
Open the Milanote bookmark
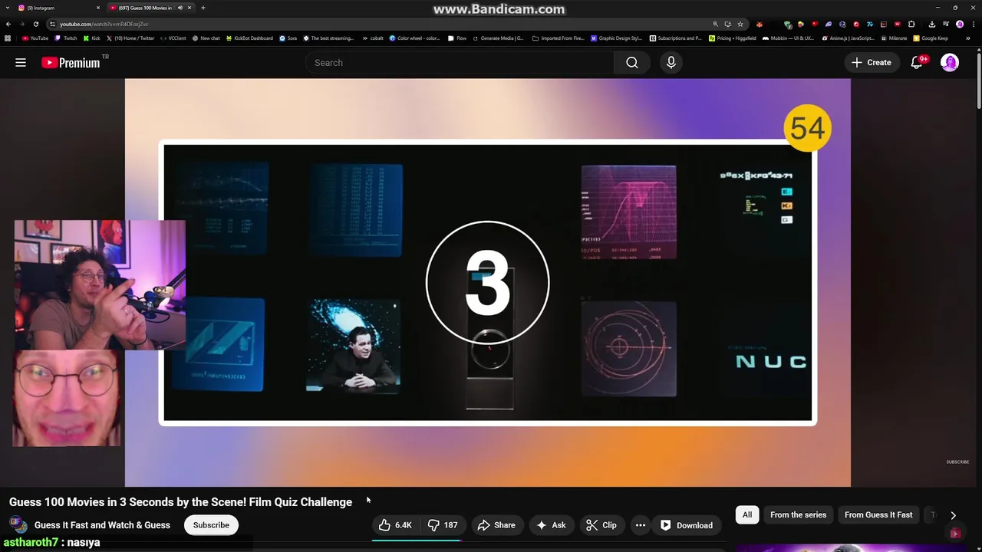point(894,38)
